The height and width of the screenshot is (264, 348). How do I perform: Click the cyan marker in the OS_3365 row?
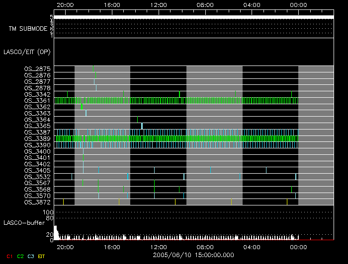[x=142, y=126]
